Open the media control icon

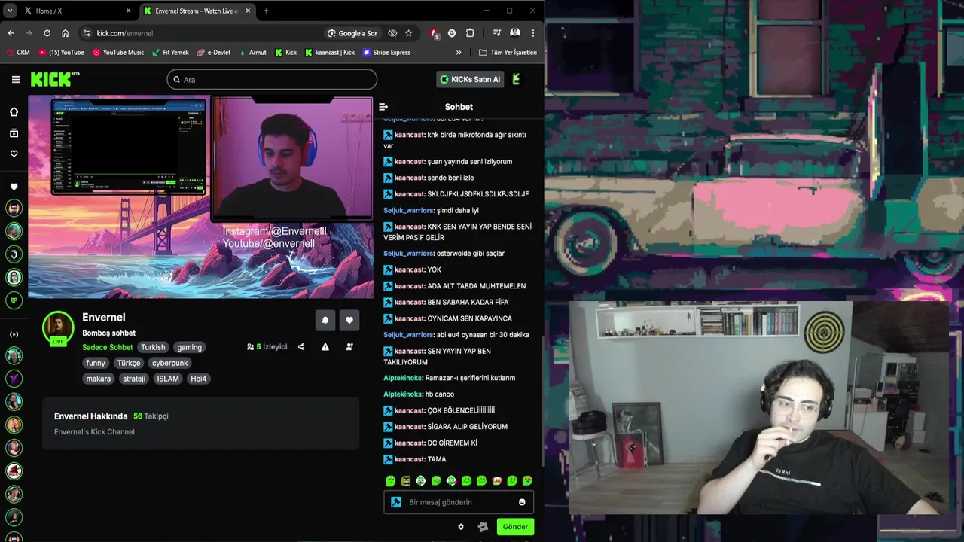pos(497,33)
